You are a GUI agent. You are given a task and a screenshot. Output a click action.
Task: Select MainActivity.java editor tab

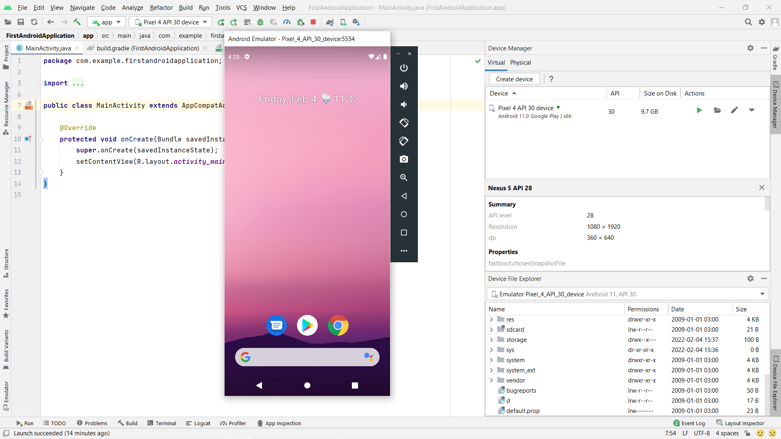[x=48, y=48]
